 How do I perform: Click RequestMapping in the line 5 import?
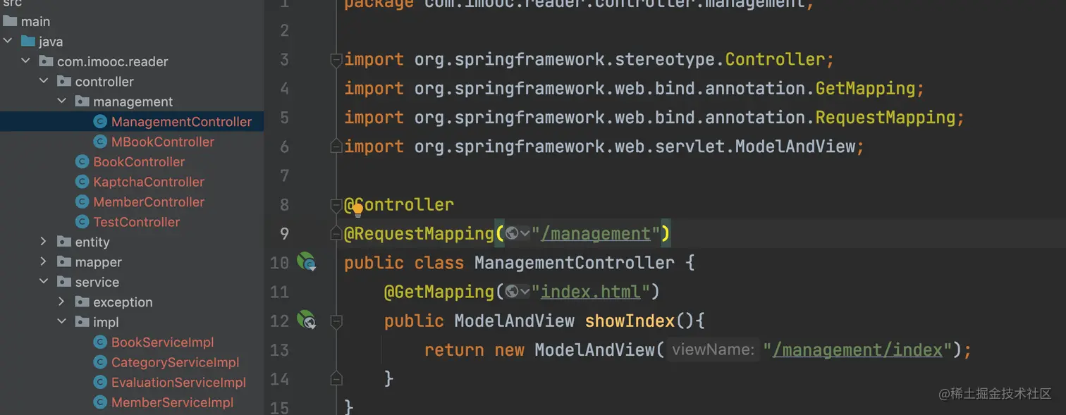tap(886, 118)
